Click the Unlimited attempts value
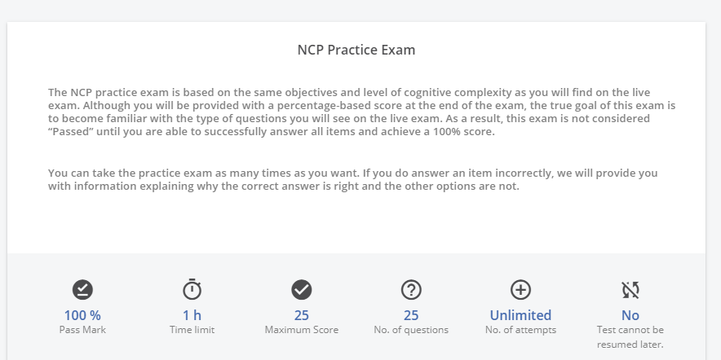This screenshot has height=360, width=721. [520, 315]
